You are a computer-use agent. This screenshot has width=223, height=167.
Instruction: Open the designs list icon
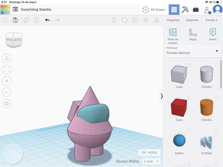point(15,9)
